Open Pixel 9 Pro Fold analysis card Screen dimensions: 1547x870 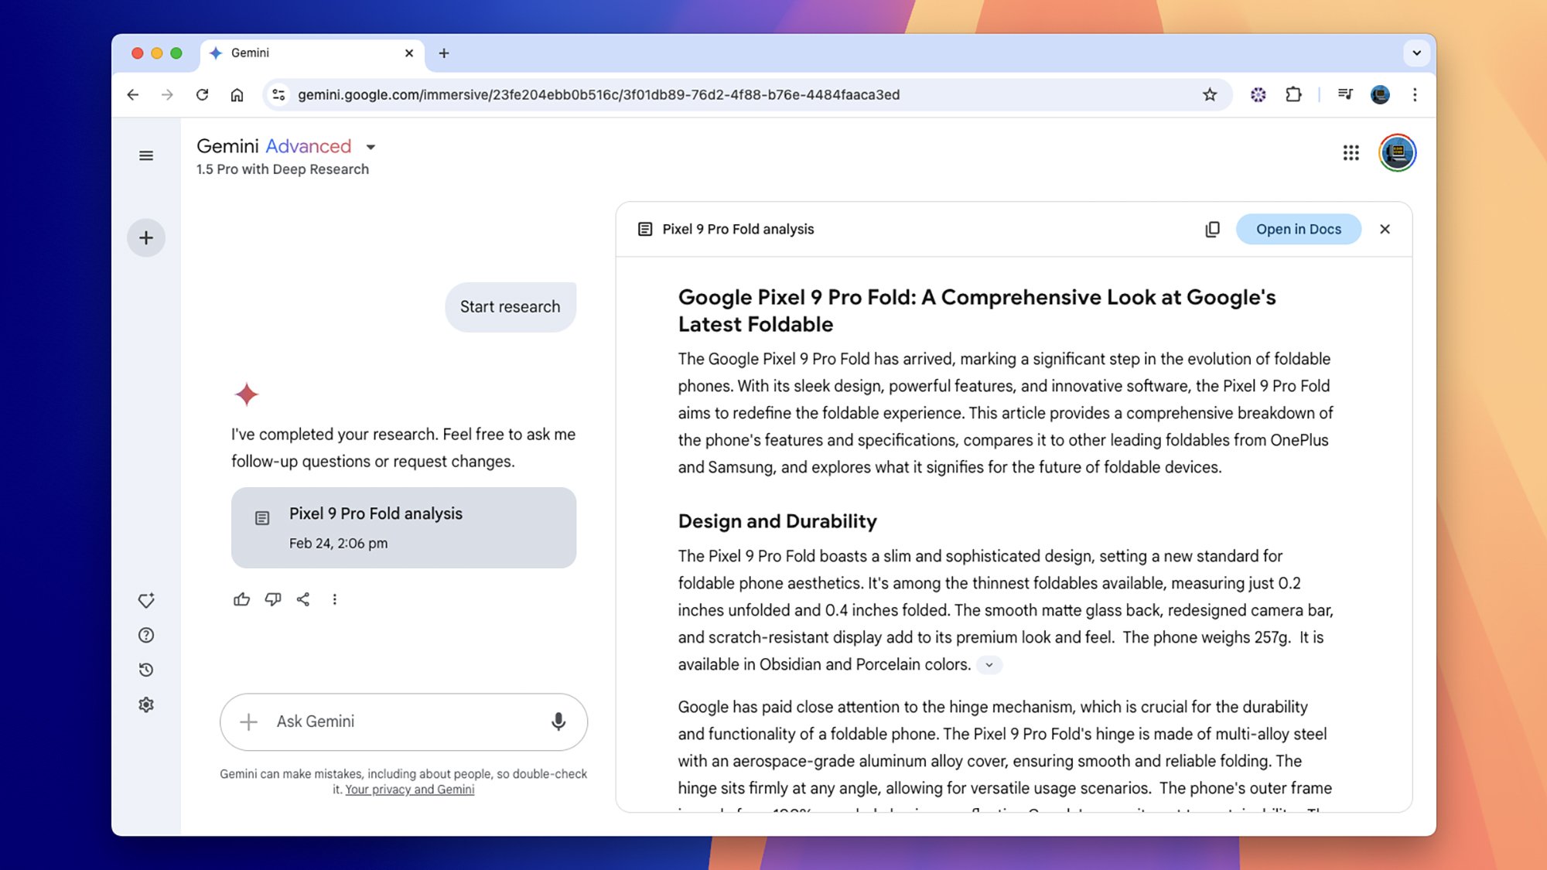[x=404, y=527]
